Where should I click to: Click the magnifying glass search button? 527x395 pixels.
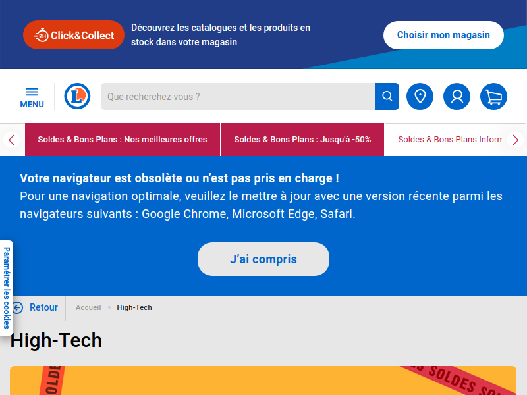click(387, 96)
